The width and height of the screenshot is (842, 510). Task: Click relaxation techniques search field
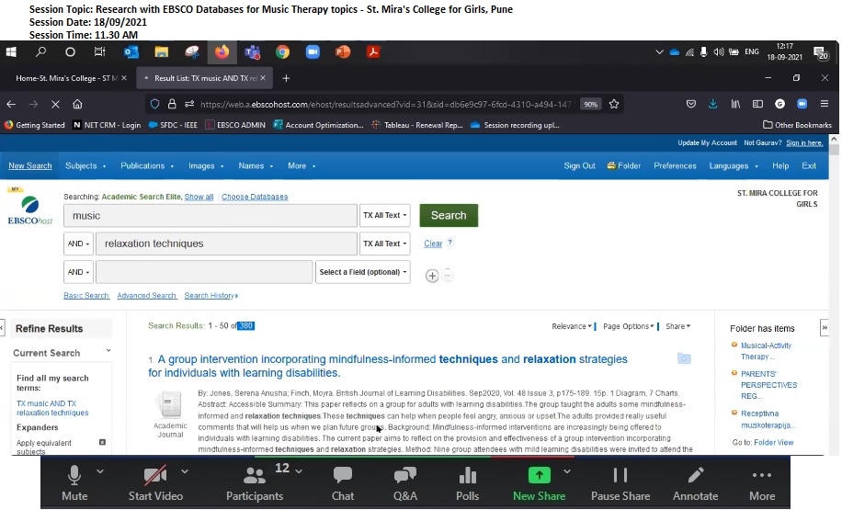(226, 244)
